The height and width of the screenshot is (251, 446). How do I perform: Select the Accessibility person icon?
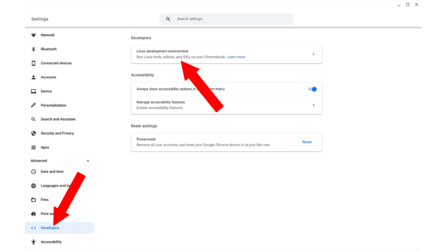[x=34, y=242]
